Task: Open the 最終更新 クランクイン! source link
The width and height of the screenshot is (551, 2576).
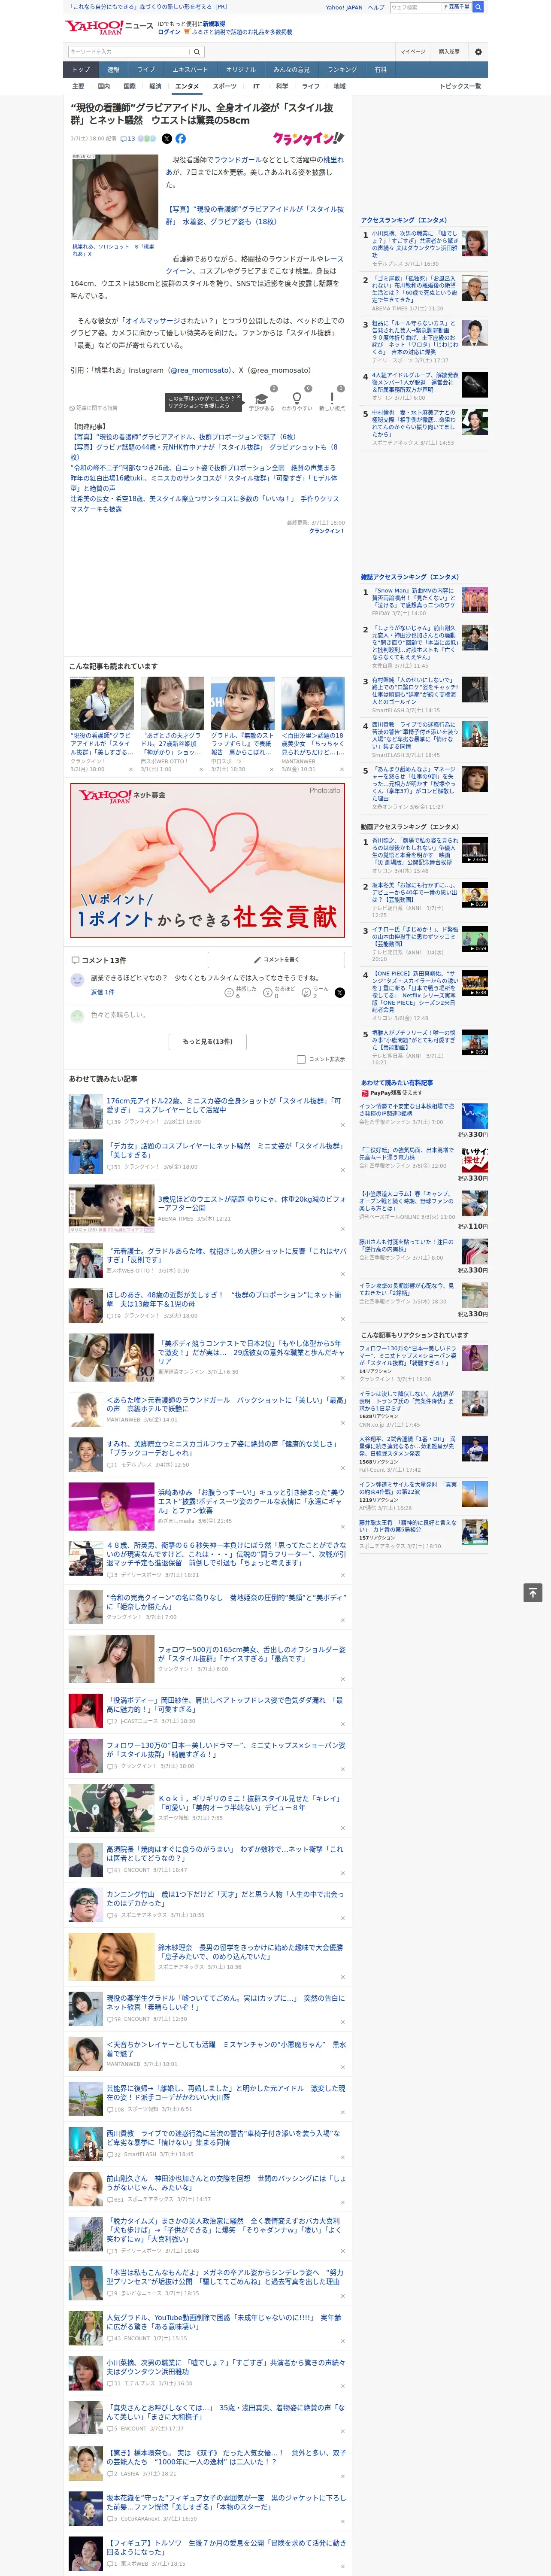Action: [x=326, y=531]
